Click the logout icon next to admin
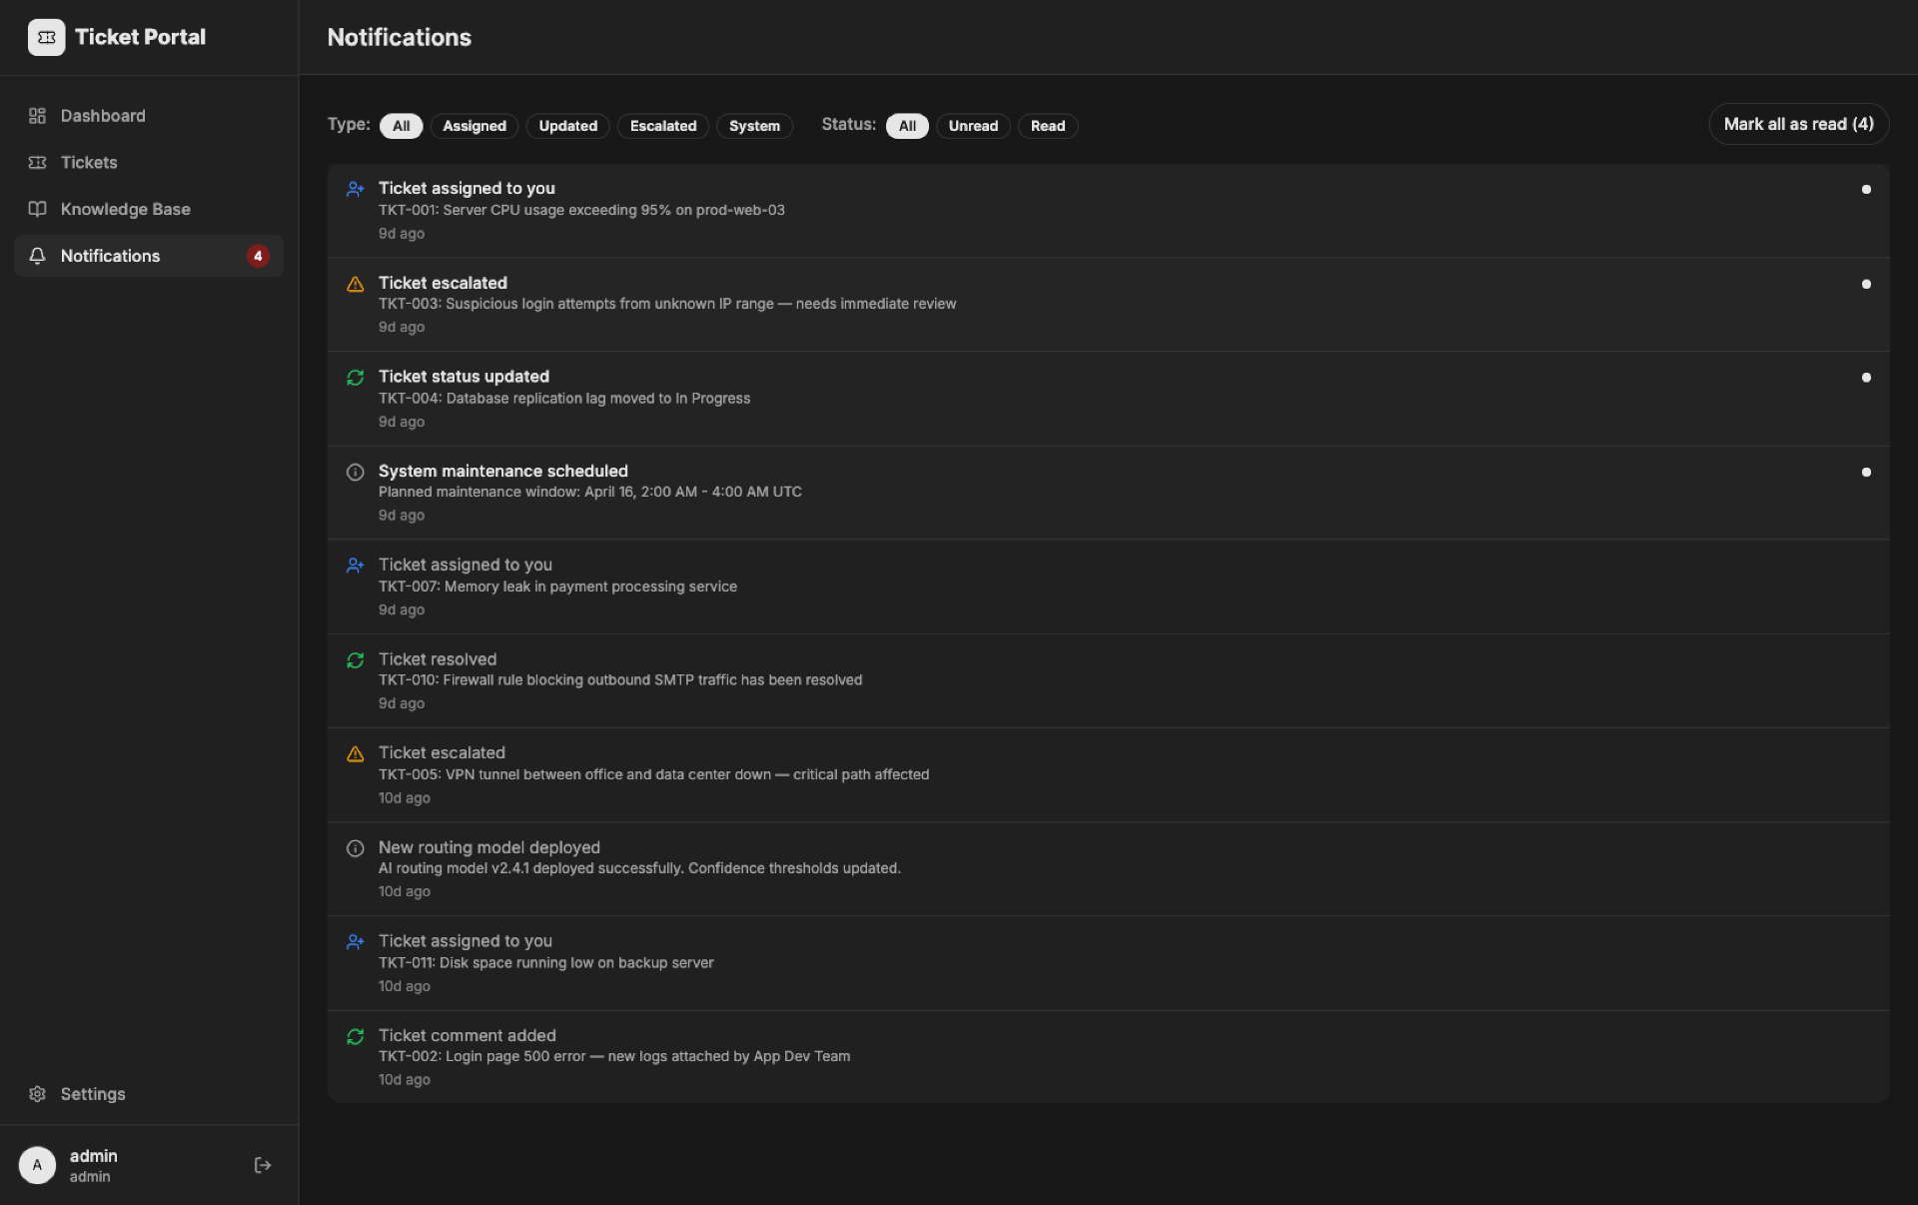Viewport: 1918px width, 1205px height. 262,1165
